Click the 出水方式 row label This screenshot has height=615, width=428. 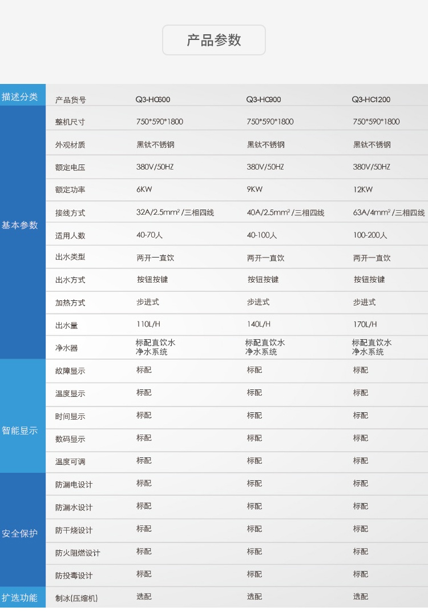[70, 280]
